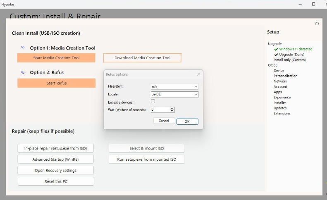Open the Installer section
The width and height of the screenshot is (327, 200).
(x=279, y=102)
